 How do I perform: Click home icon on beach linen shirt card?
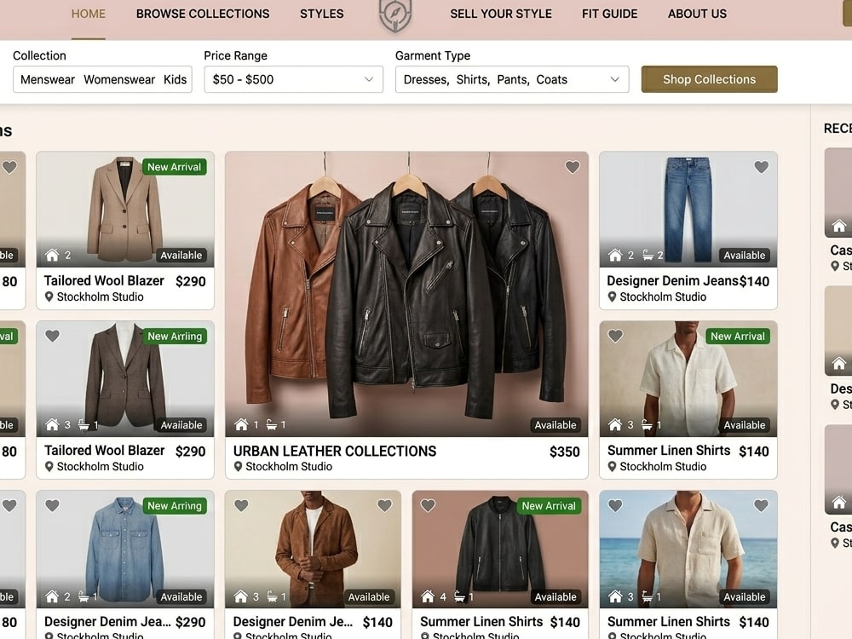[615, 596]
